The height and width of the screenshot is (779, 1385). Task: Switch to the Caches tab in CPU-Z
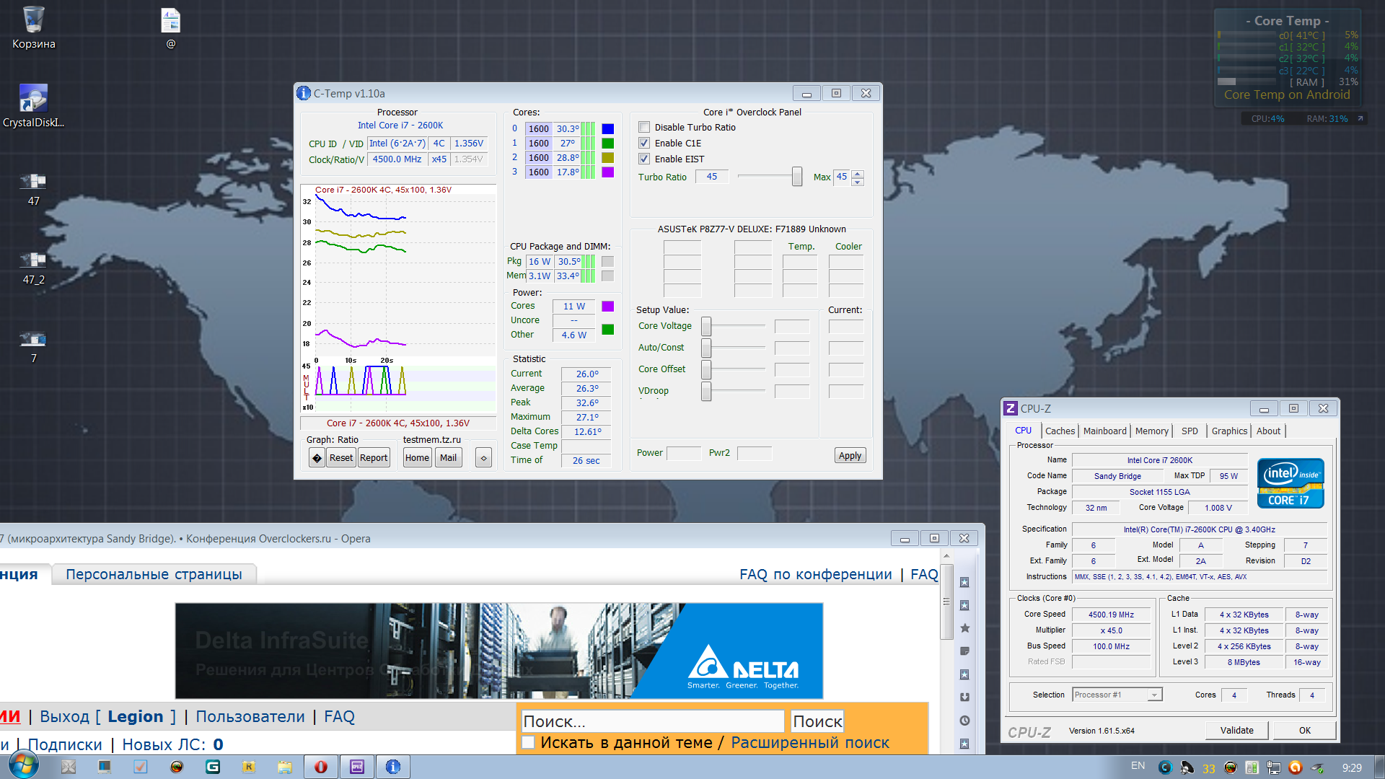(x=1060, y=431)
